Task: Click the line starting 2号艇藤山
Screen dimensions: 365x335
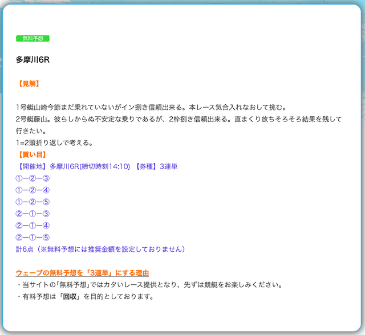Action: (x=179, y=119)
